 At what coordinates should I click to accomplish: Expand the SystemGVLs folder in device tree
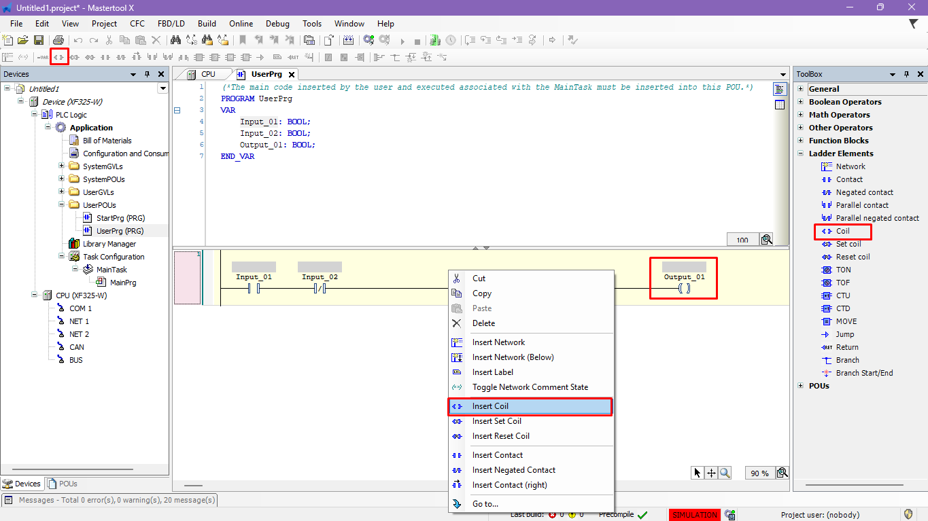[61, 166]
